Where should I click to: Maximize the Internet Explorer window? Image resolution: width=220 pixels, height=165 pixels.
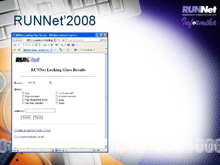click(101, 35)
